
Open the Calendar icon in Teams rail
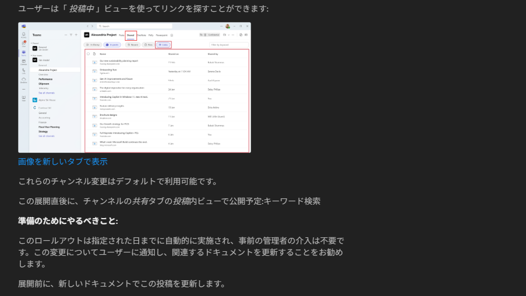pyautogui.click(x=23, y=61)
